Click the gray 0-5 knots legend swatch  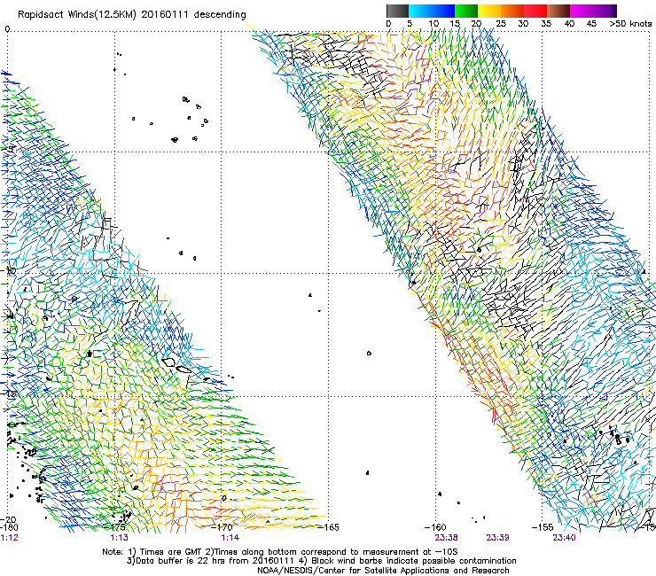pyautogui.click(x=397, y=11)
